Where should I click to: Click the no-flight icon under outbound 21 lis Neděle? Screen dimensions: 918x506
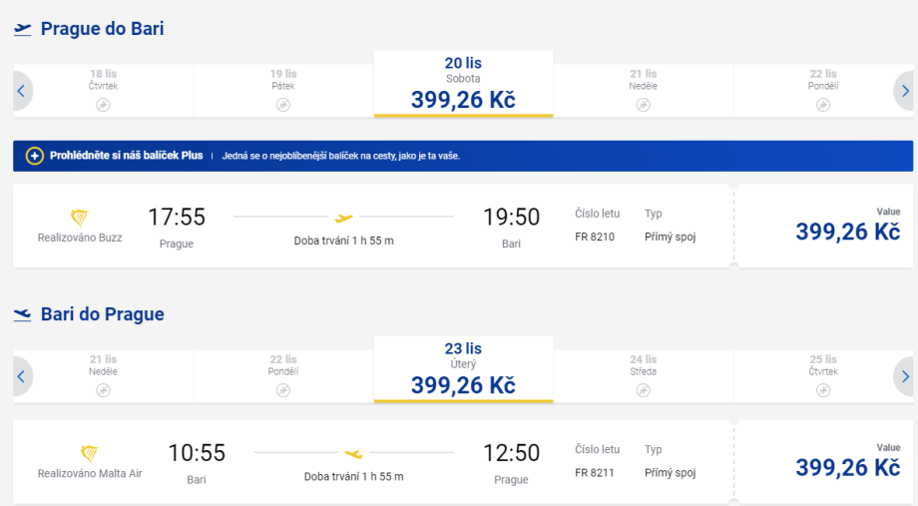(x=643, y=105)
